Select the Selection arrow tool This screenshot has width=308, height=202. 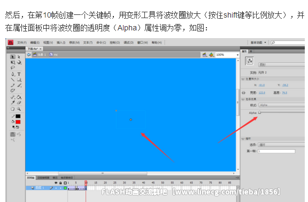13,57
